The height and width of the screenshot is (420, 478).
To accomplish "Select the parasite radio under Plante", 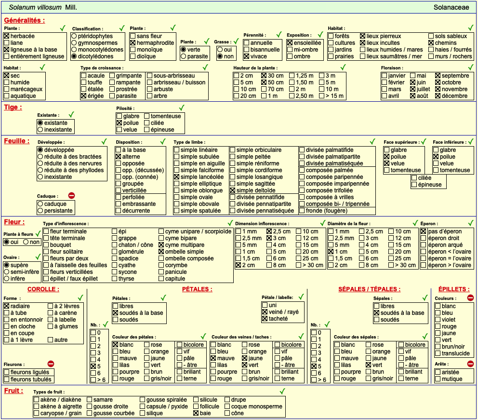I will (183, 56).
